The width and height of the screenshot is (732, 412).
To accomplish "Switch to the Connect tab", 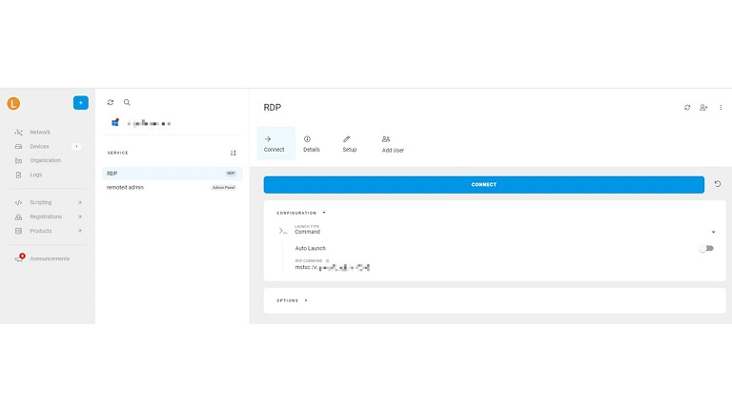I will point(274,143).
